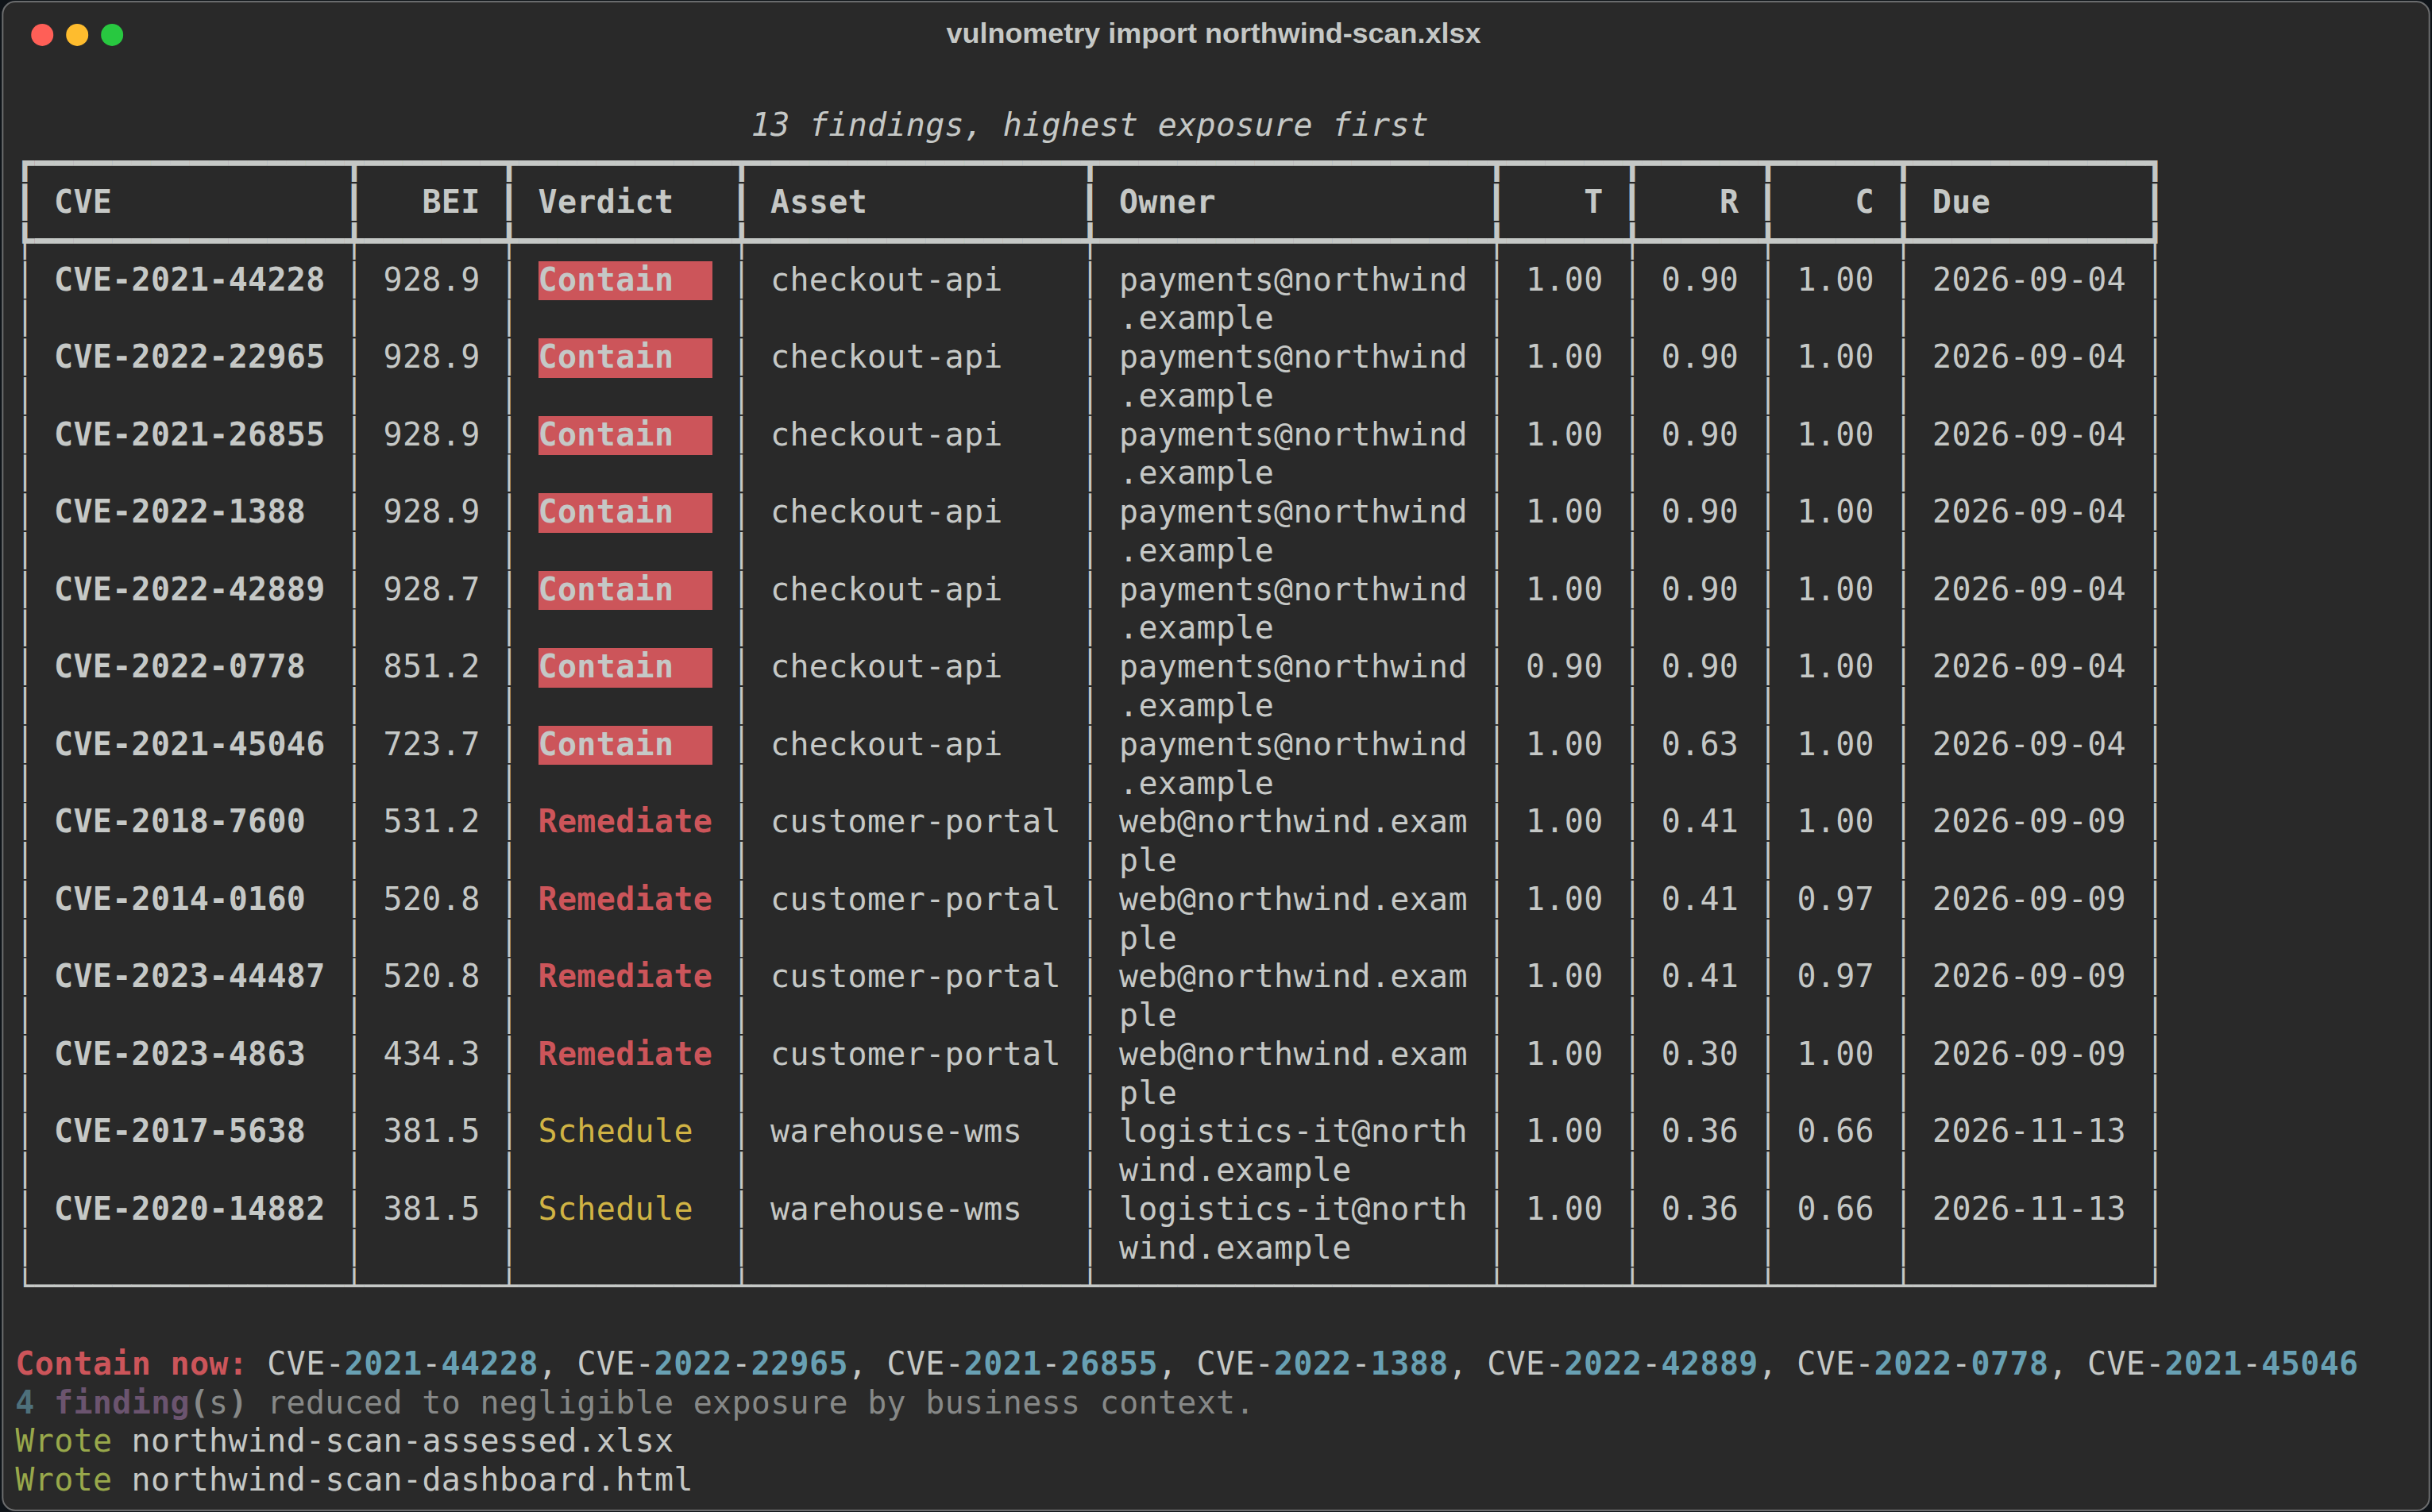Click logistics-it@northwind.example owner for CVE-2020-14882
The image size is (2432, 1512).
coord(1293,1229)
